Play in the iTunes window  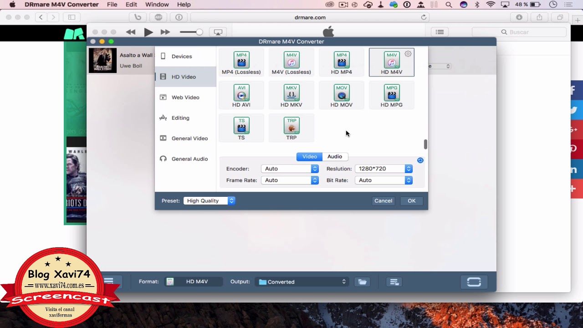pos(148,32)
